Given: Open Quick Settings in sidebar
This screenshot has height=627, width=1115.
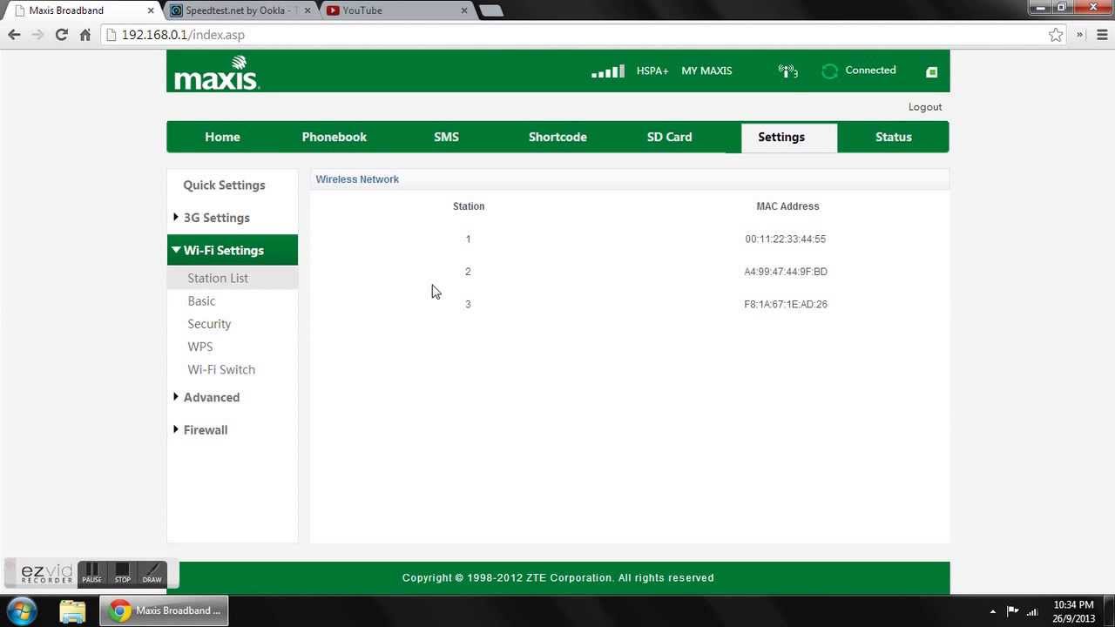Looking at the screenshot, I should coord(224,185).
